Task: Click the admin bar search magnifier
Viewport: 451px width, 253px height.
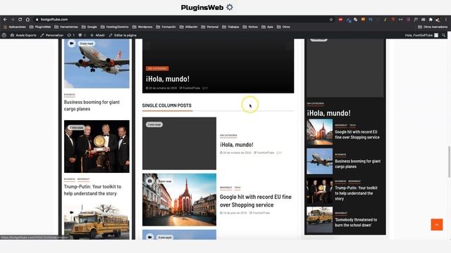Action: coord(444,35)
